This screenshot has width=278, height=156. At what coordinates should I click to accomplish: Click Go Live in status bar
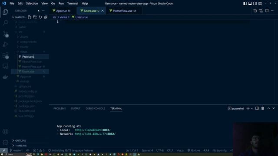click(194, 150)
